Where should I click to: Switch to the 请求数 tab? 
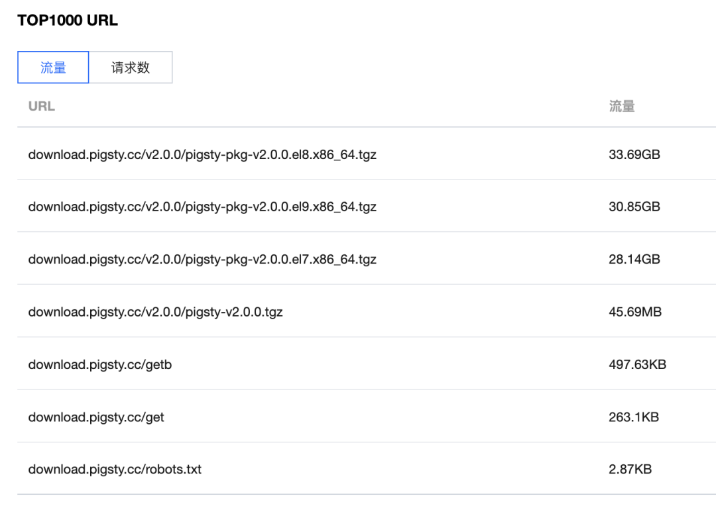[131, 68]
